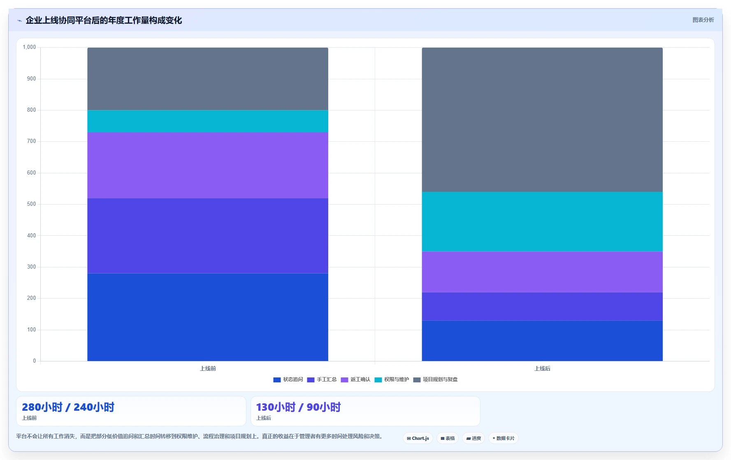Click the title 企业上线协同平台后的年度工作量构成变化
Viewport: 731px width, 460px height.
coord(104,20)
